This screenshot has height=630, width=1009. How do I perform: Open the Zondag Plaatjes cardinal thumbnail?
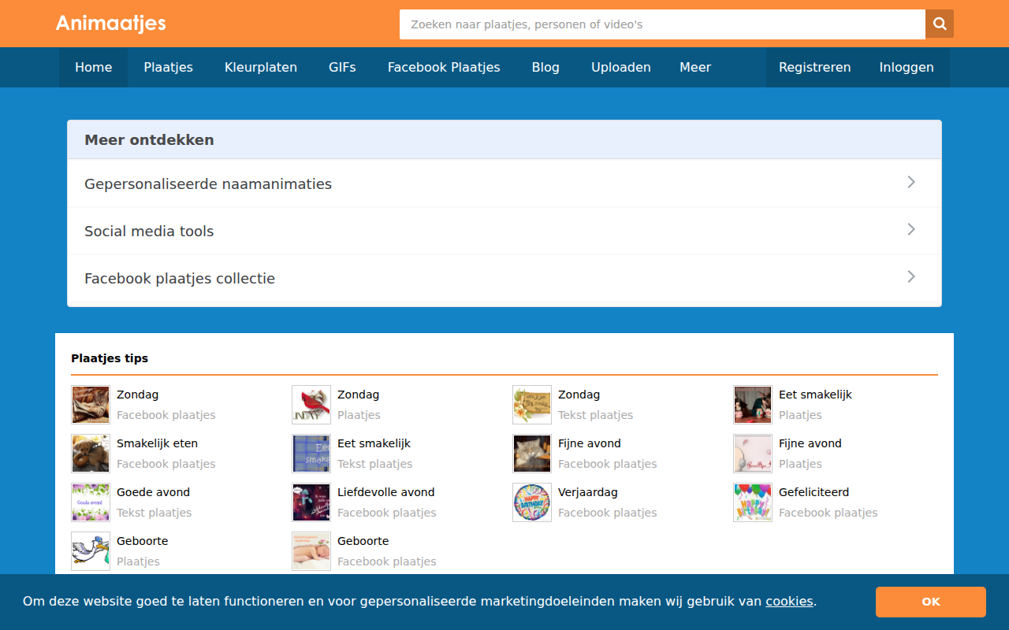(x=311, y=405)
